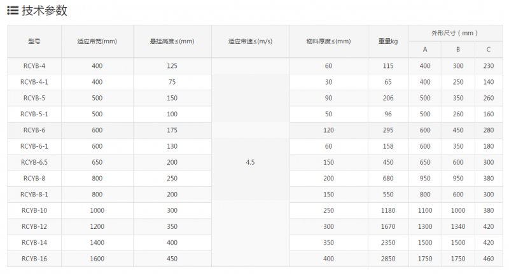The height and width of the screenshot is (274, 509).
Task: Click the 型号 column header
Action: click(34, 41)
